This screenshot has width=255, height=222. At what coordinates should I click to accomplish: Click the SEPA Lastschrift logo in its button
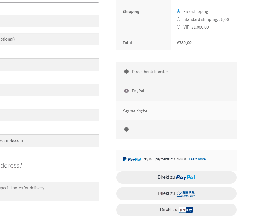coord(186,193)
